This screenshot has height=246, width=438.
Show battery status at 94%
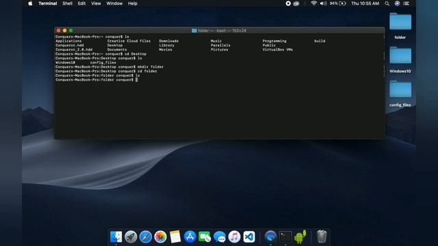pos(337,3)
